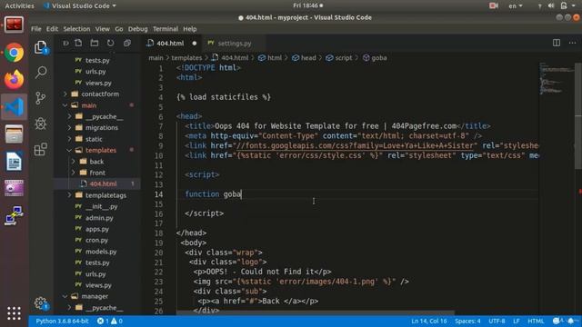Image resolution: width=582 pixels, height=327 pixels.
Task: Click the clock in the top bar
Action: (307, 5)
